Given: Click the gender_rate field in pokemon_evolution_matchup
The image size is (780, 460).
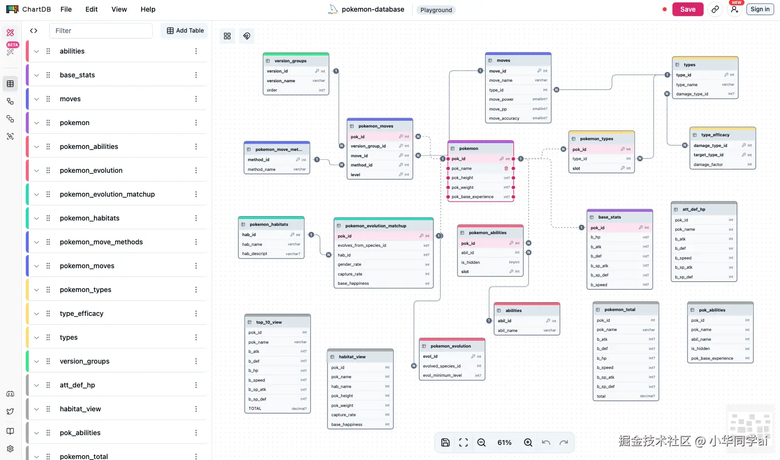Looking at the screenshot, I should pyautogui.click(x=384, y=264).
